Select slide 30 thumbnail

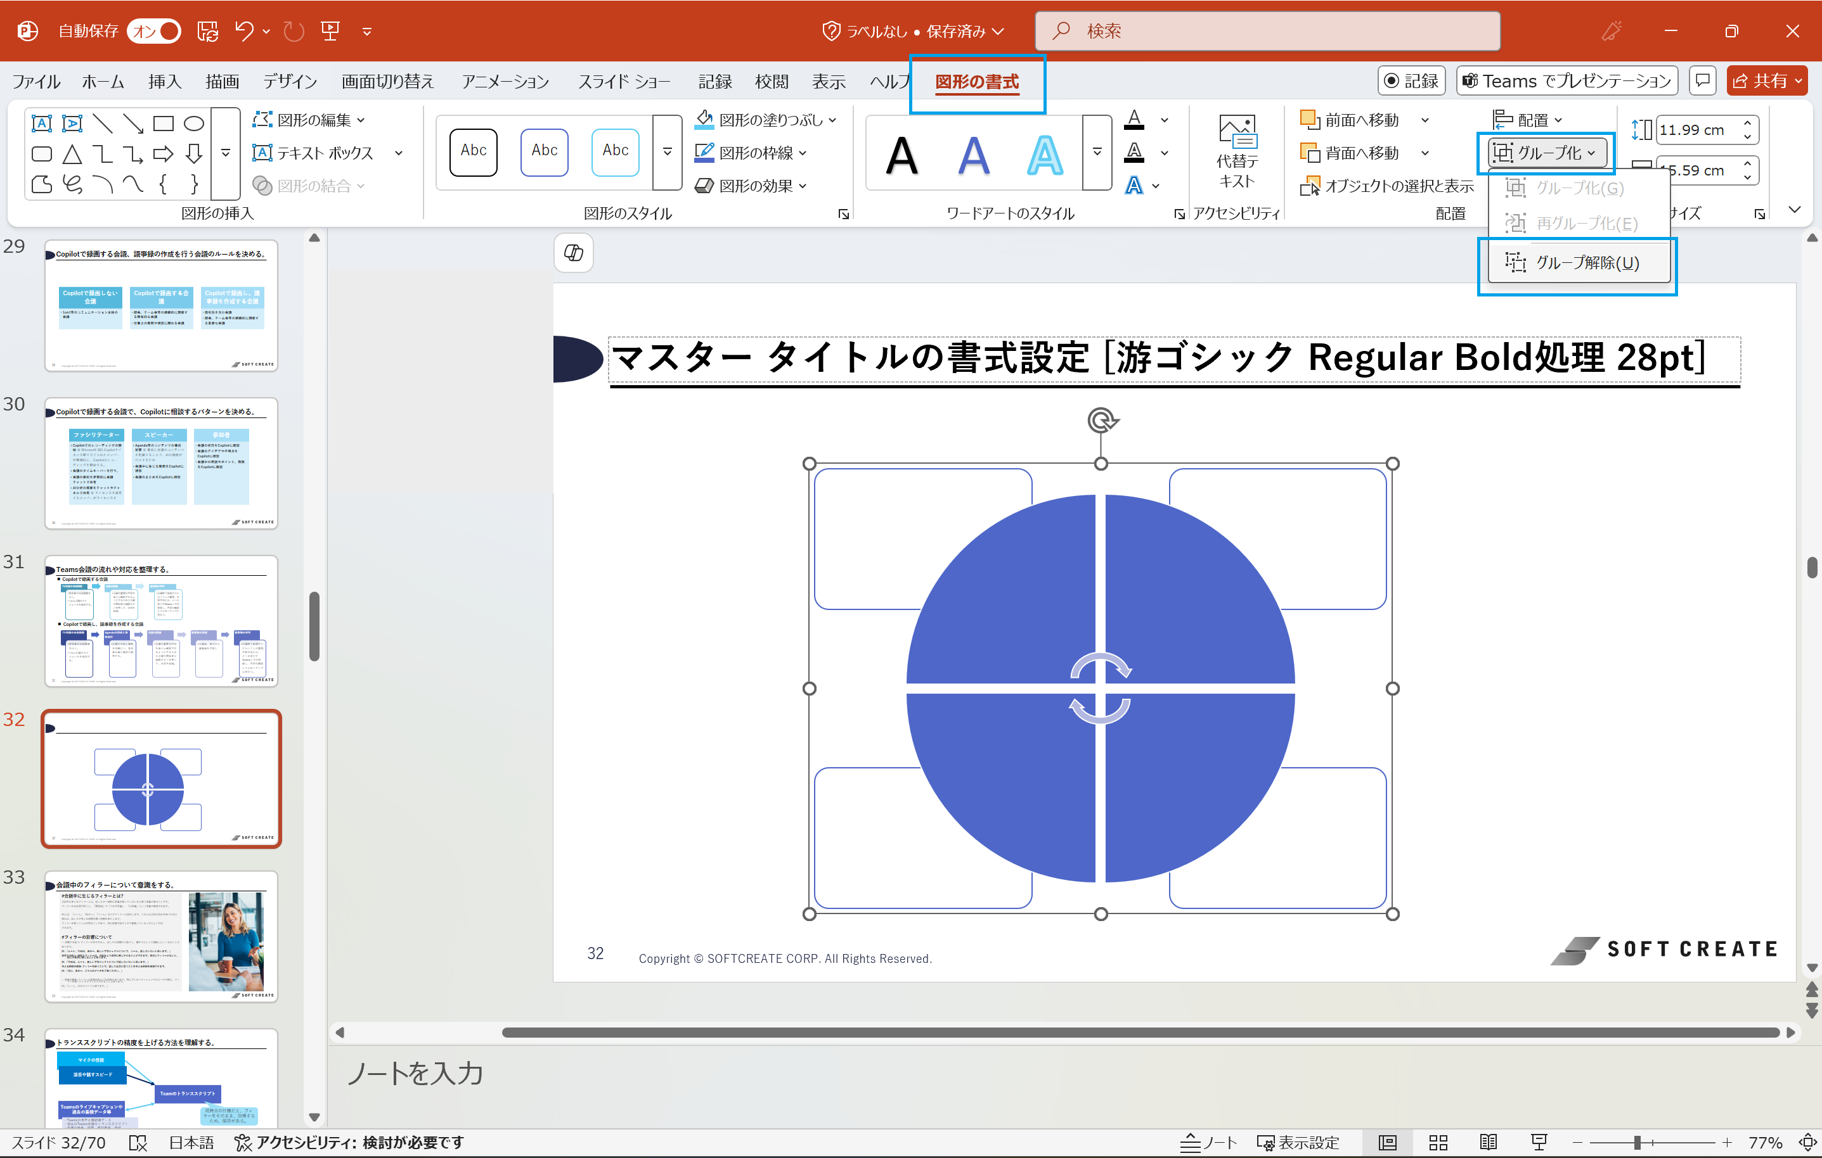[x=161, y=462]
